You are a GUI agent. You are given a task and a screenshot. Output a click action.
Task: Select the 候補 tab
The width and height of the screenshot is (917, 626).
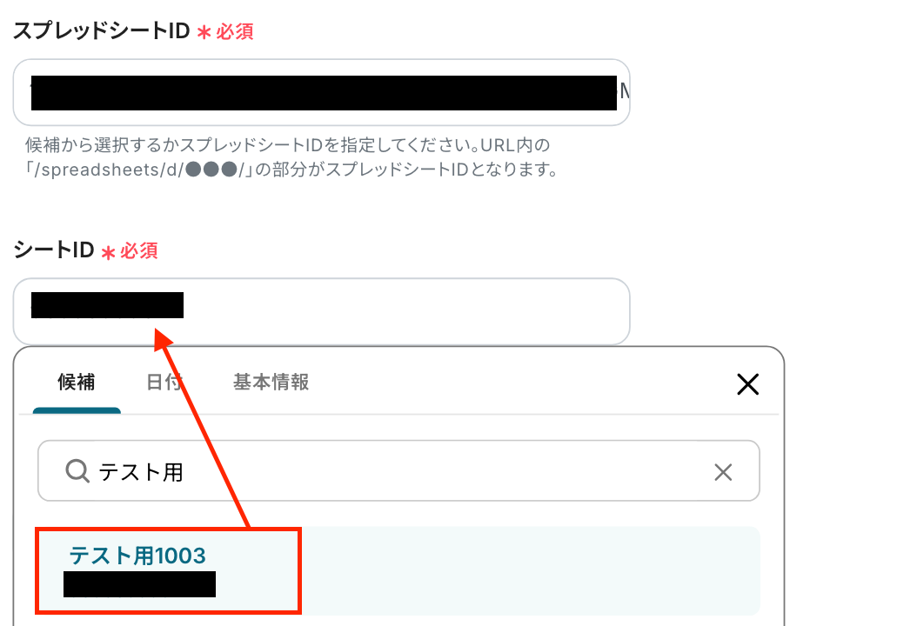[x=76, y=382]
